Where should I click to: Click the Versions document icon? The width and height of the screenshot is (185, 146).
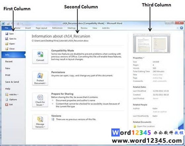(x=53, y=119)
